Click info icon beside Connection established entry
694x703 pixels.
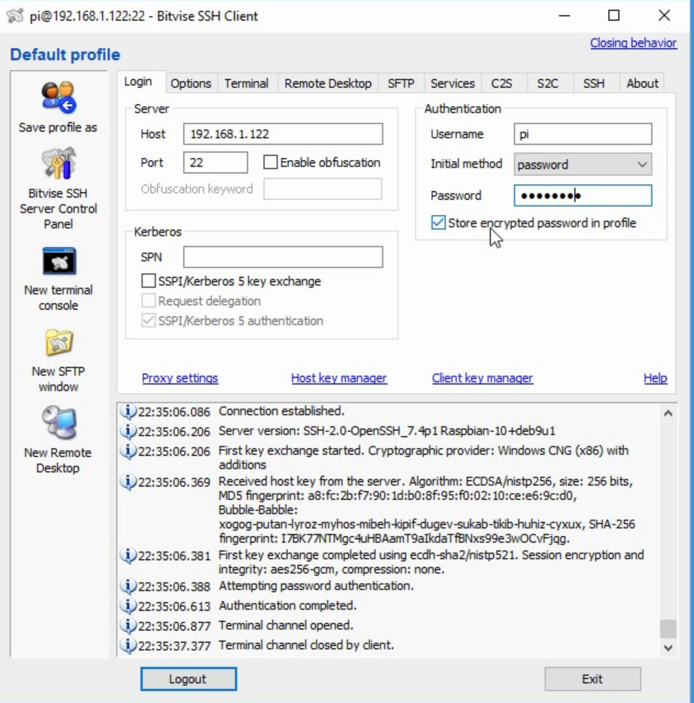click(x=128, y=411)
